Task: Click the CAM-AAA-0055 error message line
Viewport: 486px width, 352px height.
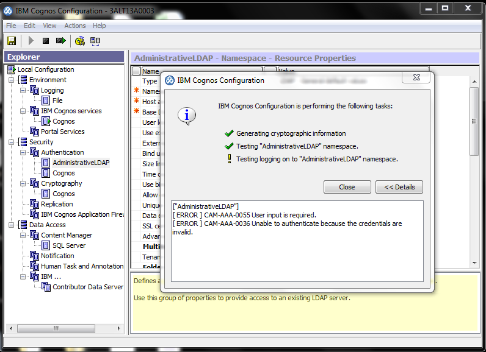Action: [x=244, y=215]
